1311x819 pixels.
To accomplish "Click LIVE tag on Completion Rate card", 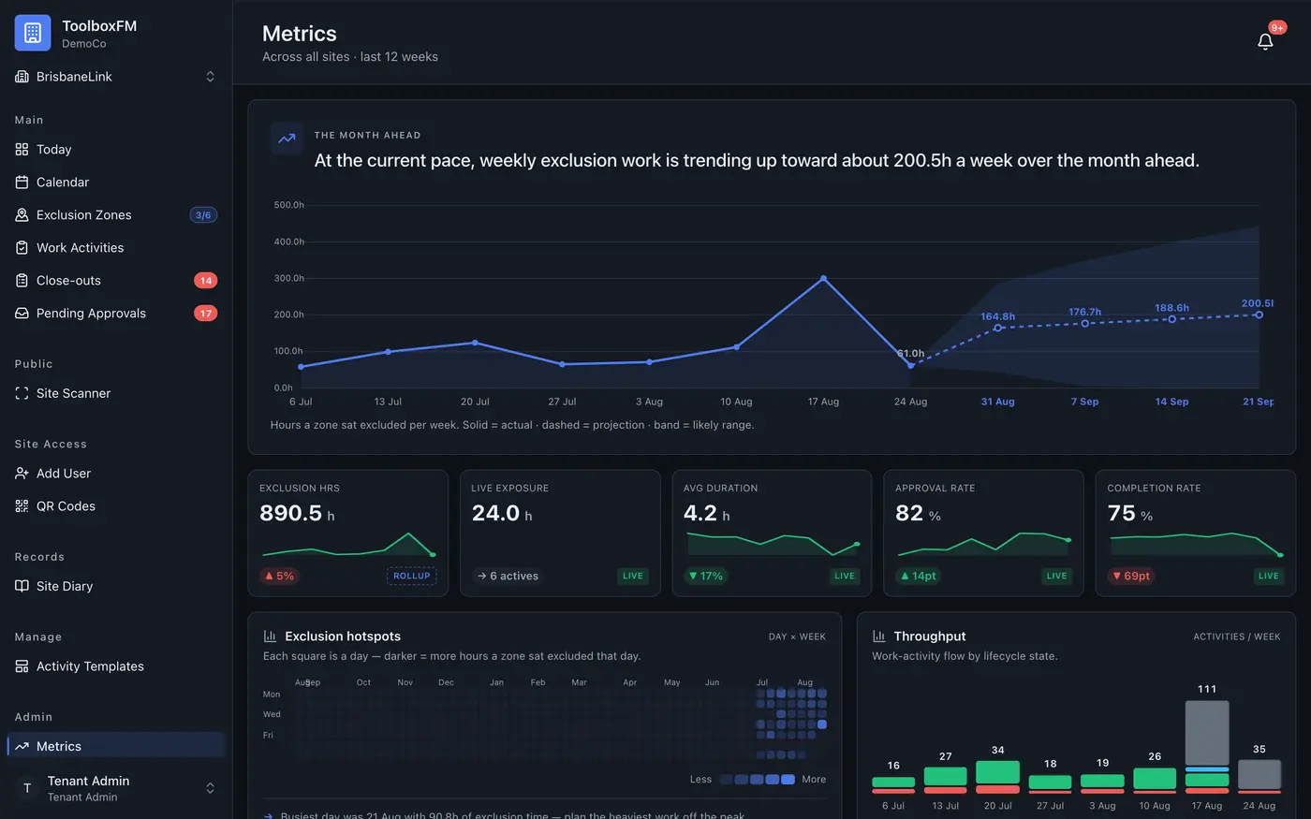I will [x=1269, y=577].
